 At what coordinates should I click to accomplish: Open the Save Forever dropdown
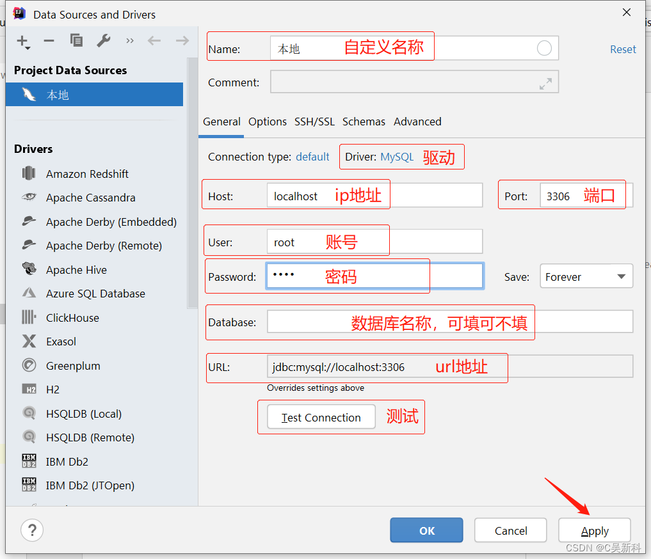click(586, 276)
